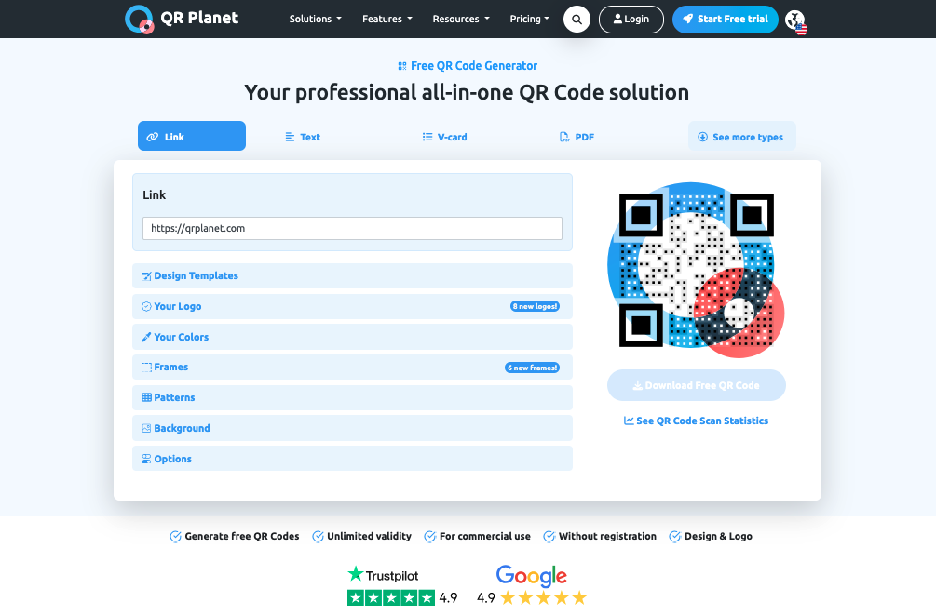Viewport: 936px width, 615px height.
Task: Switch to the PDF QR type tab
Action: 577,137
